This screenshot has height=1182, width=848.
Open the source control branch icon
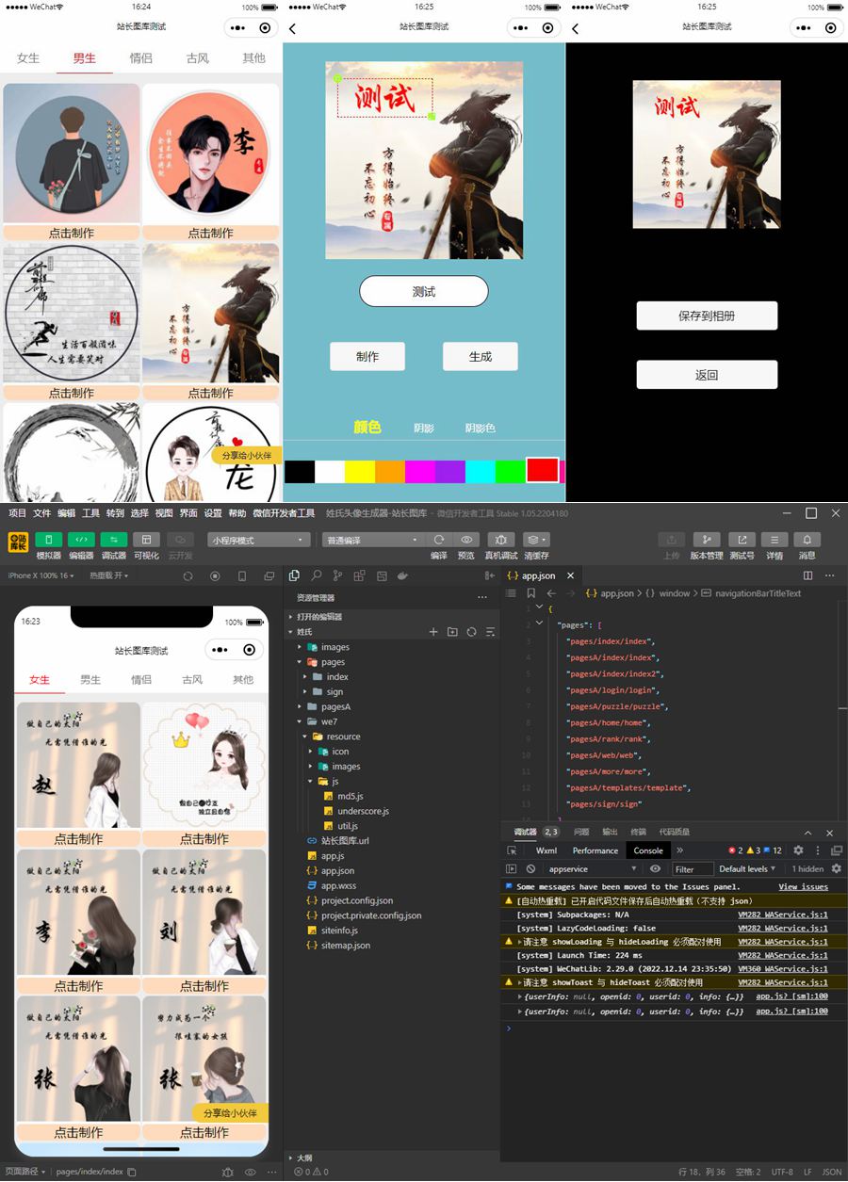point(338,575)
